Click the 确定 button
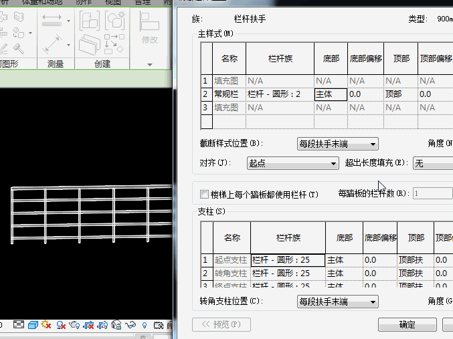 [x=407, y=325]
